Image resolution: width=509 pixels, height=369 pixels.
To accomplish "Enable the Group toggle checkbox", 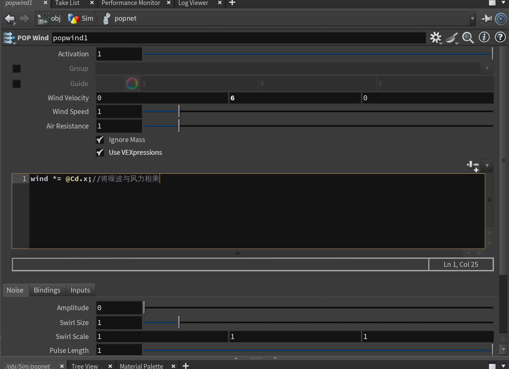I will [x=17, y=69].
